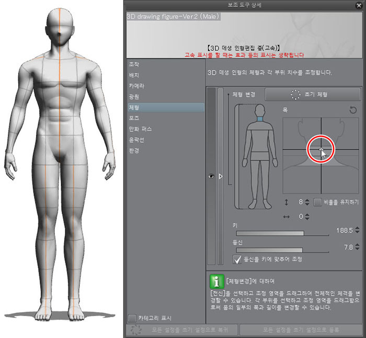Click the 초기 체형 button
366x338 pixels.
313,95
